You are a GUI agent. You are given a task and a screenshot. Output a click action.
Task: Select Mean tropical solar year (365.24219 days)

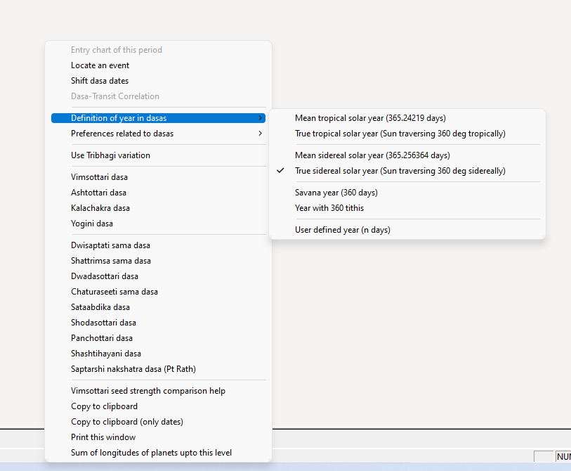(407, 118)
